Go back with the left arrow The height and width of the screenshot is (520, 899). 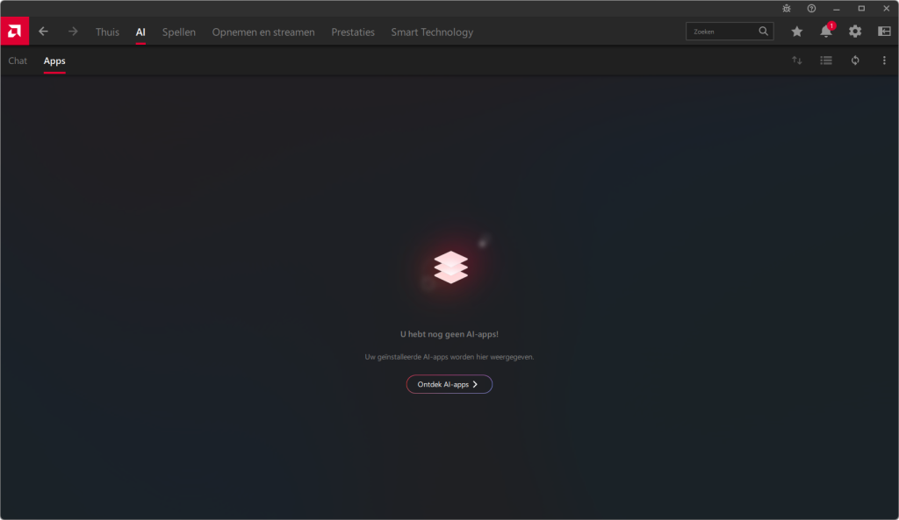click(44, 32)
